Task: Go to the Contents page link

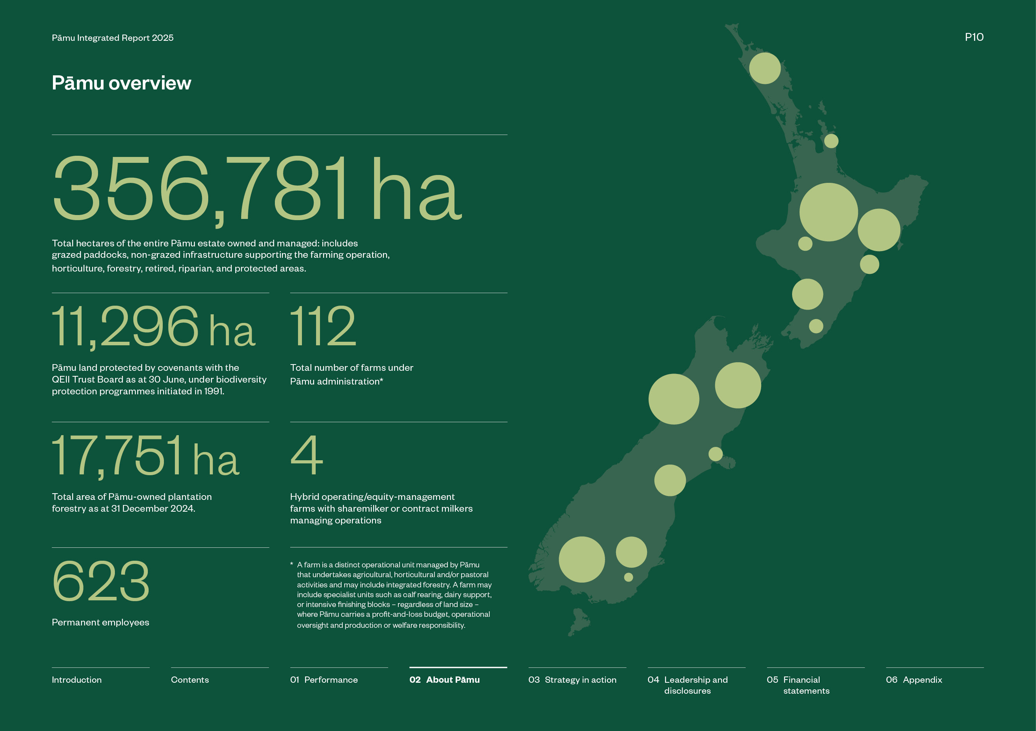Action: tap(189, 680)
